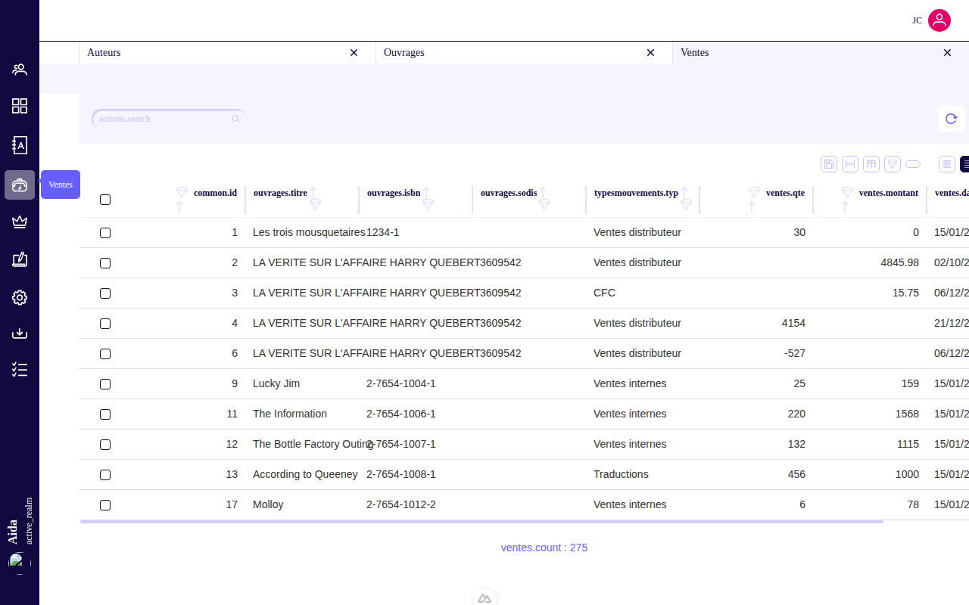Open the crown icon in sidebar
This screenshot has width=969, height=605.
20,222
